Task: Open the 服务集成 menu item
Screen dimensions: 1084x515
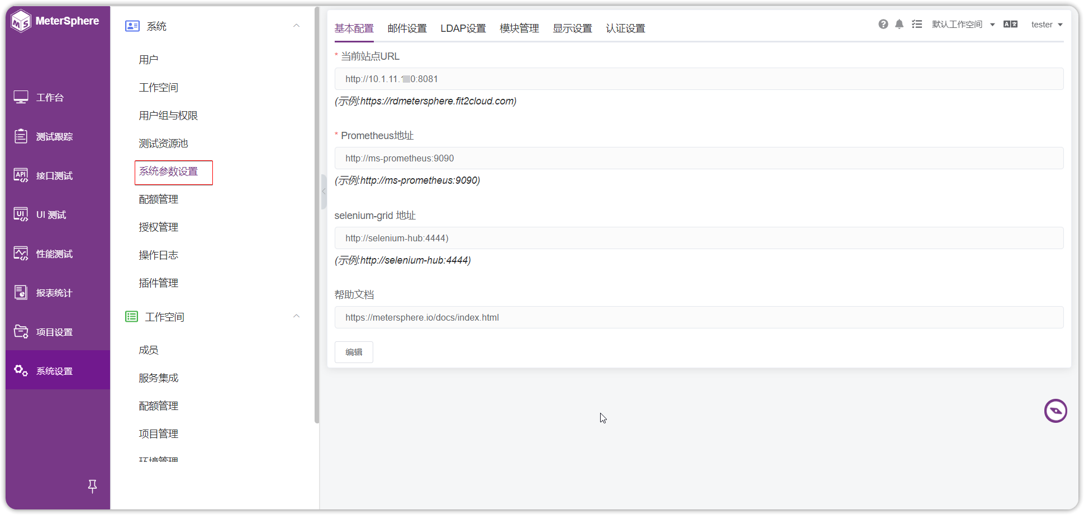Action: (159, 378)
